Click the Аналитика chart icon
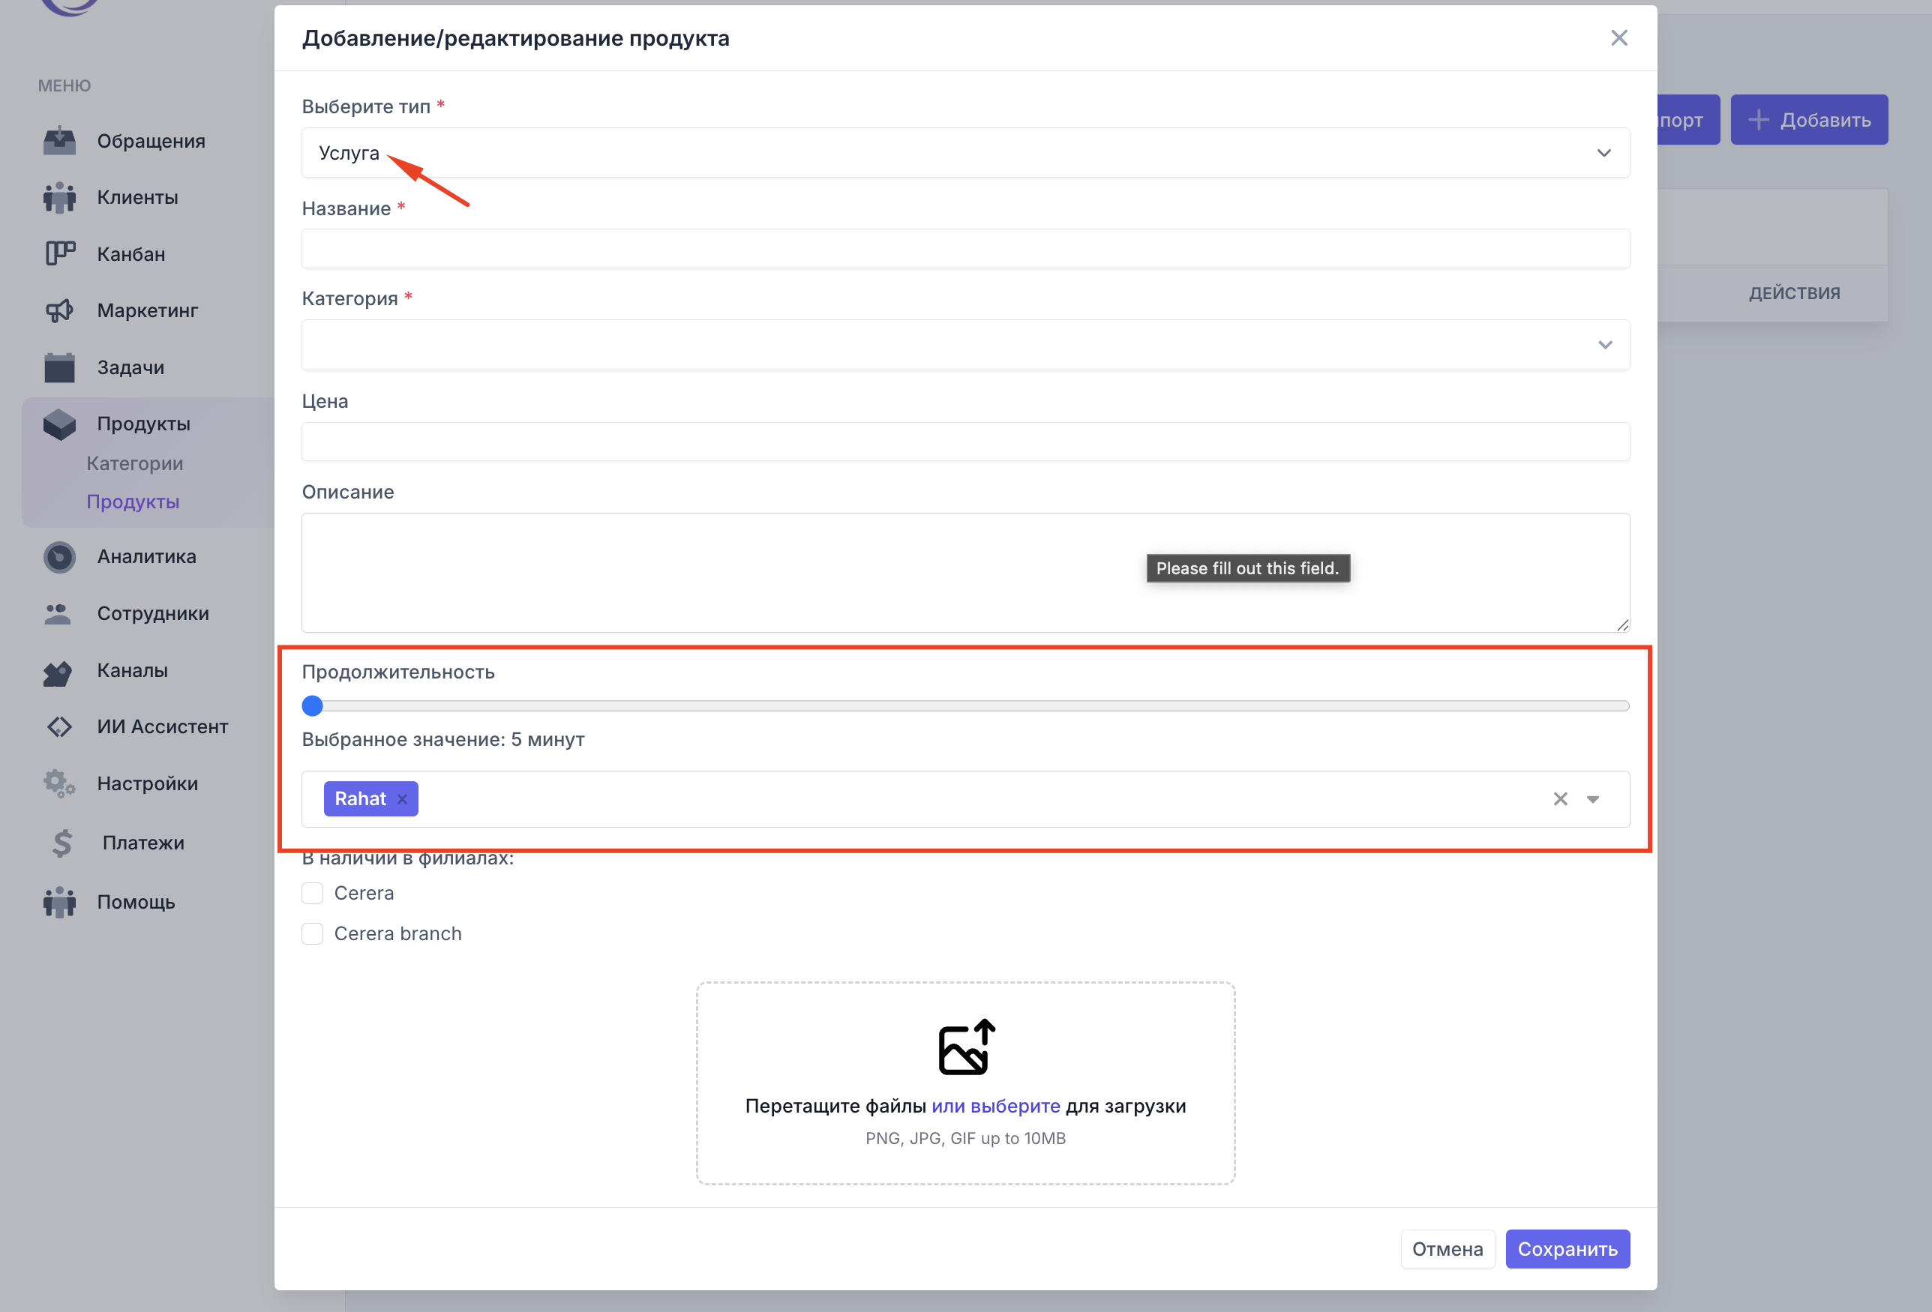This screenshot has width=1932, height=1312. click(59, 557)
